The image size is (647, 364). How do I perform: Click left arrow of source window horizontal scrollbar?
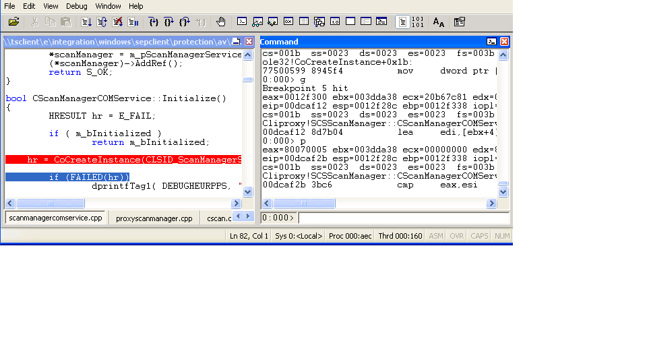pos(10,203)
